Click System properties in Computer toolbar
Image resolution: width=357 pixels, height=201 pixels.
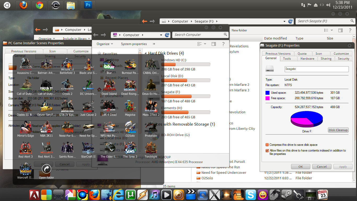point(134,44)
